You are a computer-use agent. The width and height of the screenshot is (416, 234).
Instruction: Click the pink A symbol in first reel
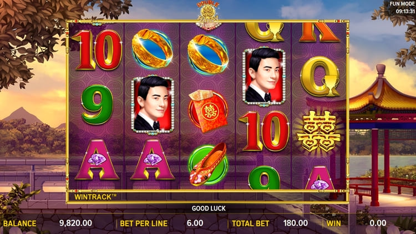[97, 160]
